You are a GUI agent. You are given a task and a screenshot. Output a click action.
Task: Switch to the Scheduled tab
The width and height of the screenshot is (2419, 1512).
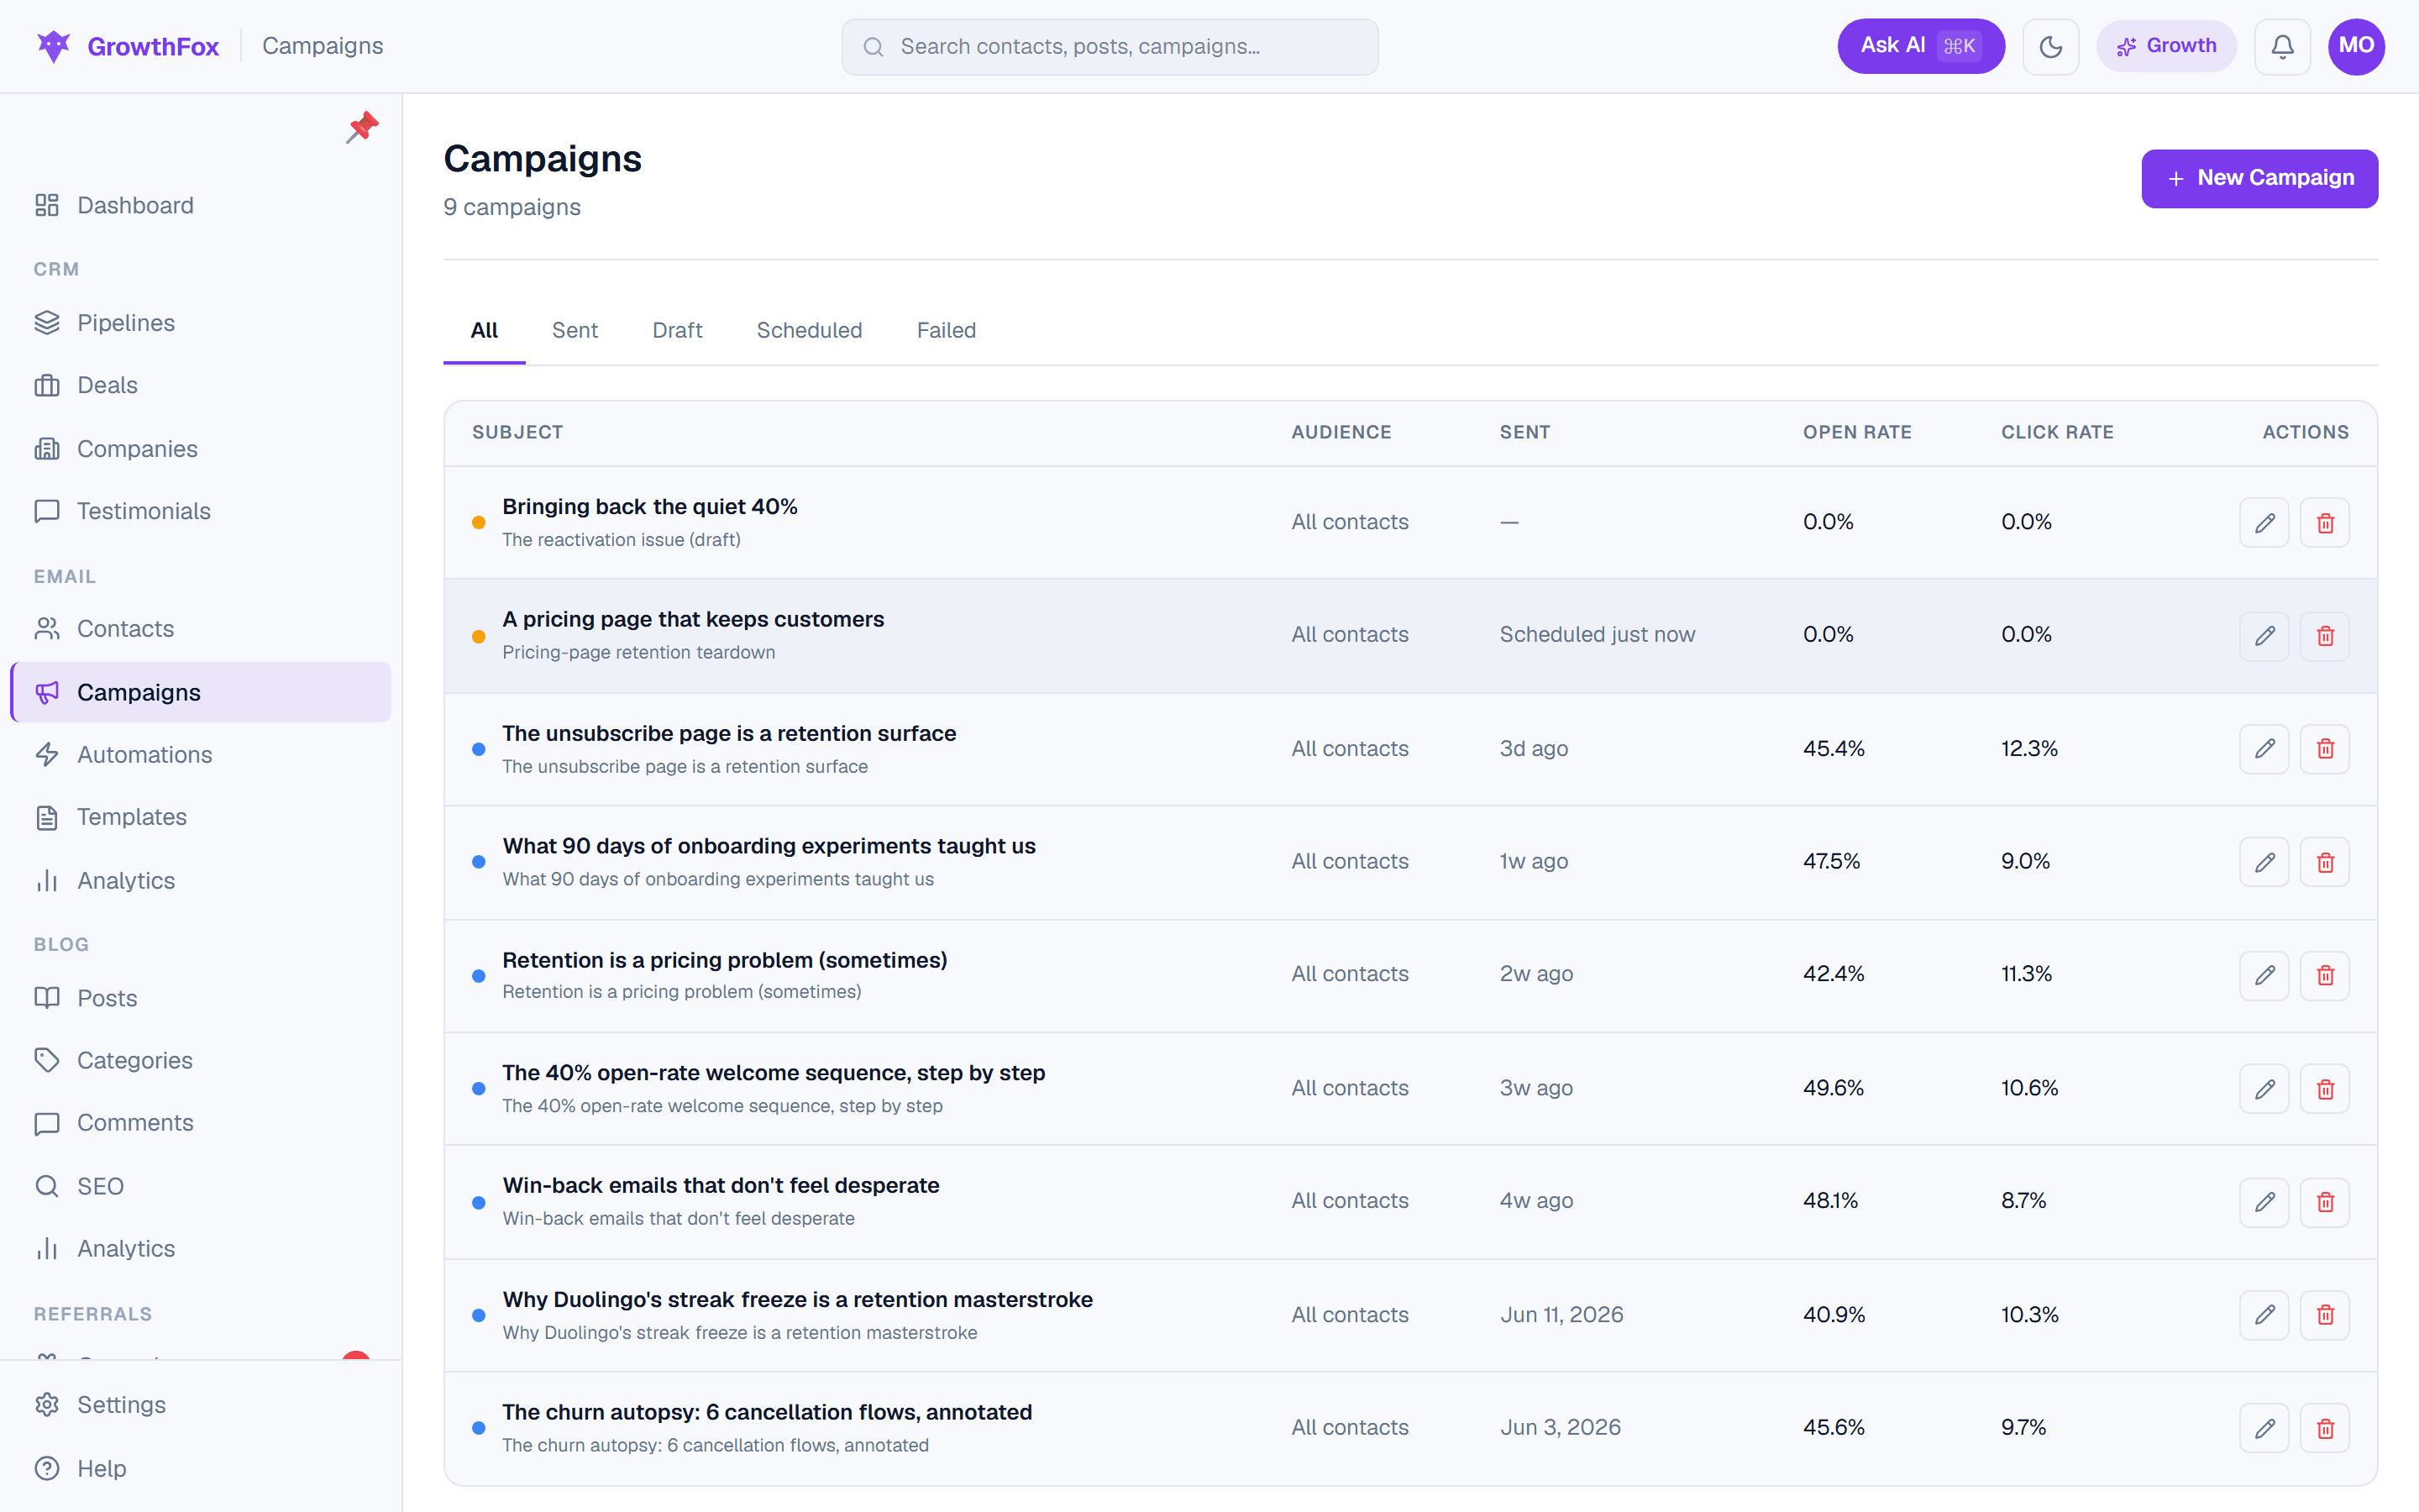coord(809,330)
